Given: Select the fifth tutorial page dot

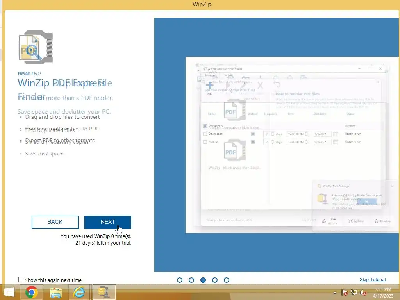Looking at the screenshot, I should pyautogui.click(x=227, y=280).
